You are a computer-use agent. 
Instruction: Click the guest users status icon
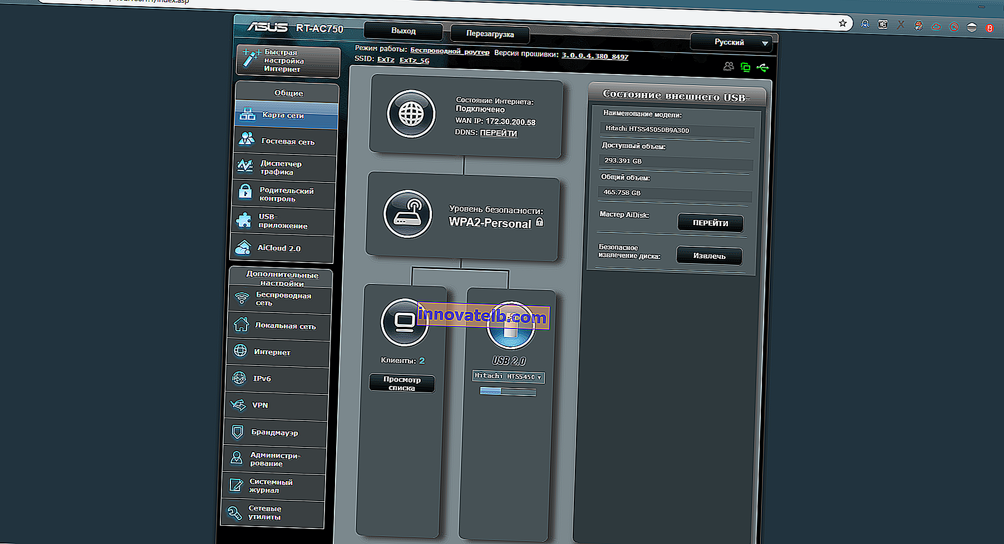point(729,66)
